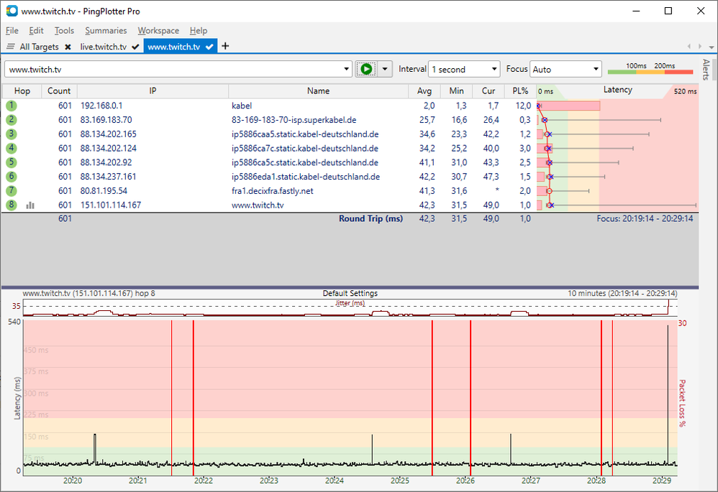This screenshot has width=718, height=492.
Task: Sort by the Avg column header
Action: pyautogui.click(x=424, y=91)
